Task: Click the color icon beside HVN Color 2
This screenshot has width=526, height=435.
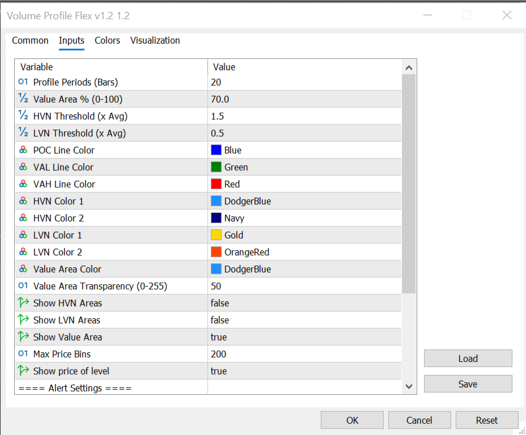Action: (x=23, y=218)
